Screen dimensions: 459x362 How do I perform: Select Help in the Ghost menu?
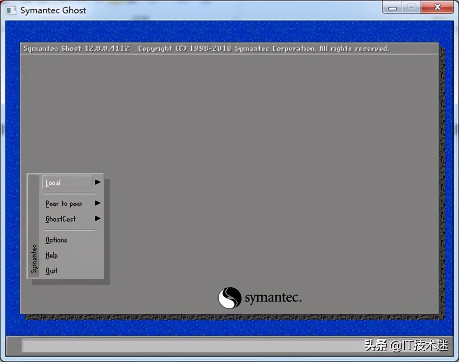tap(52, 255)
